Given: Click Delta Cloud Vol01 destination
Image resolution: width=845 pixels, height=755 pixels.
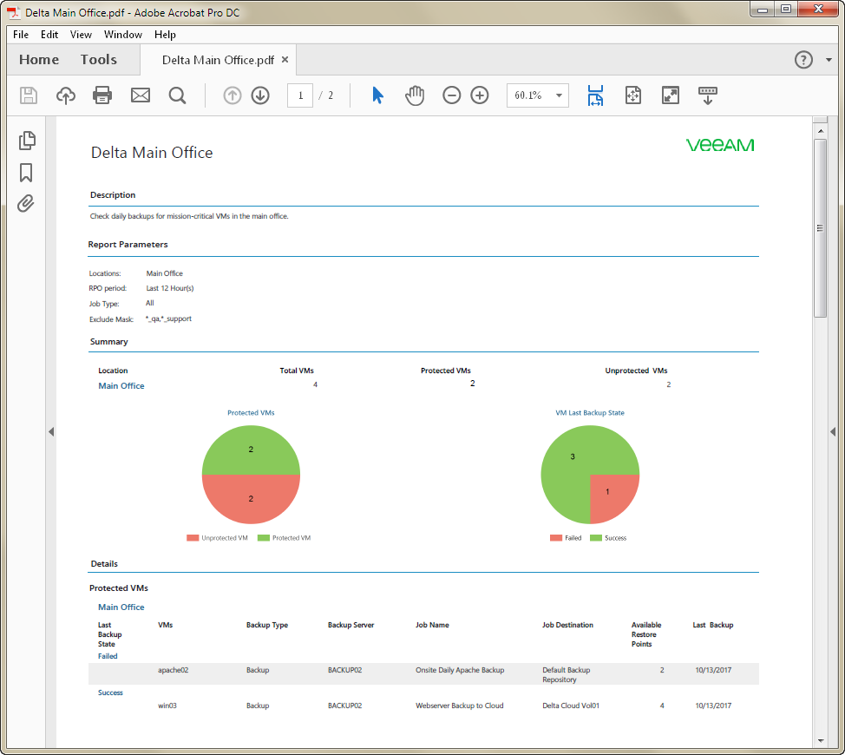Looking at the screenshot, I should coord(571,706).
